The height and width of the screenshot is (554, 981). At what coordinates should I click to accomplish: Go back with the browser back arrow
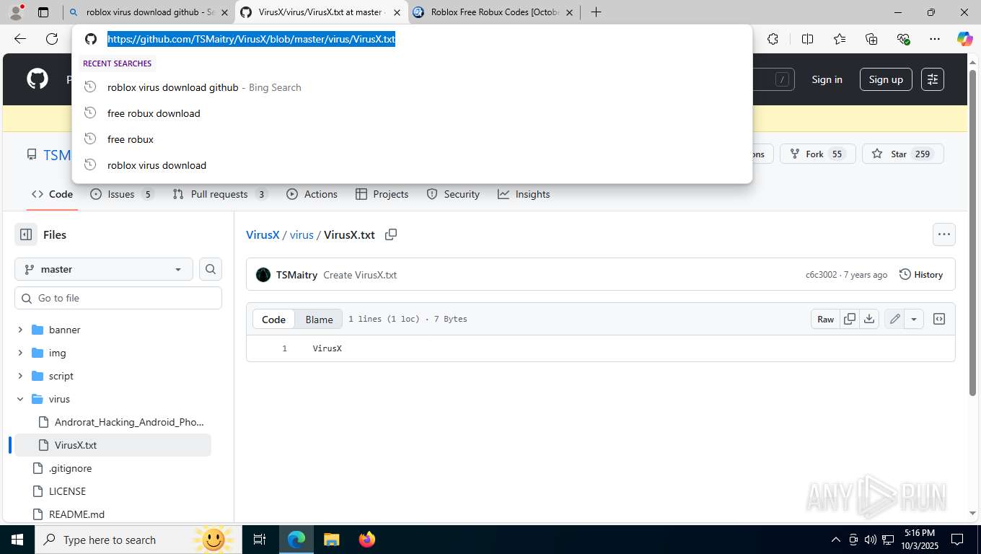coord(20,39)
